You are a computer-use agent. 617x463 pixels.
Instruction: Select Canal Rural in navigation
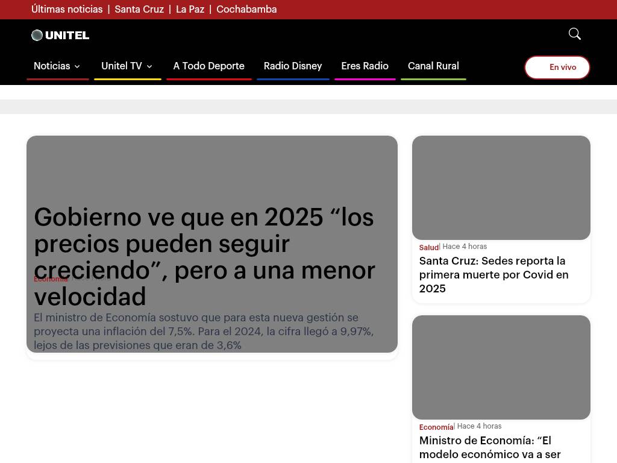tap(433, 66)
